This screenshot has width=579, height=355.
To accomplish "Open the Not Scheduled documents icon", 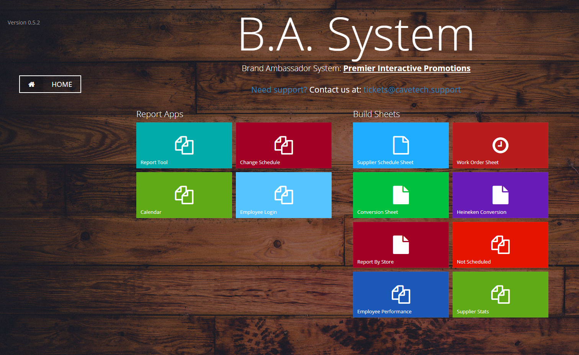I will tap(500, 245).
